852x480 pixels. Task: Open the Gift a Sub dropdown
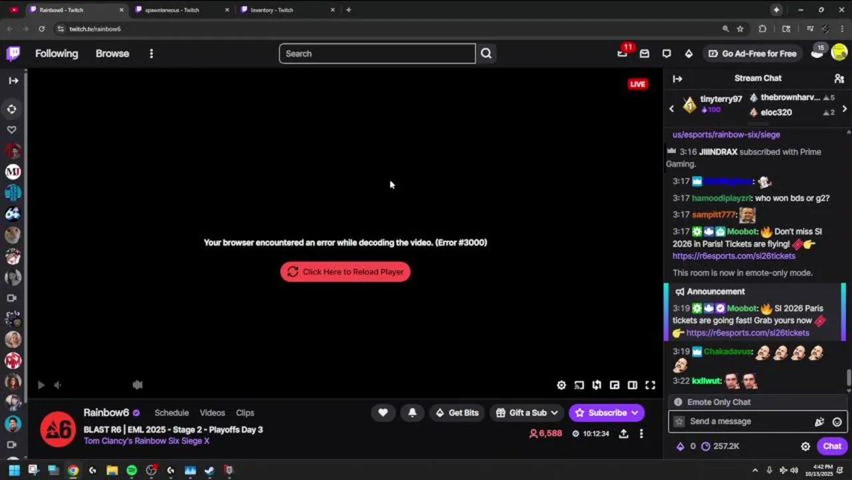(x=527, y=413)
